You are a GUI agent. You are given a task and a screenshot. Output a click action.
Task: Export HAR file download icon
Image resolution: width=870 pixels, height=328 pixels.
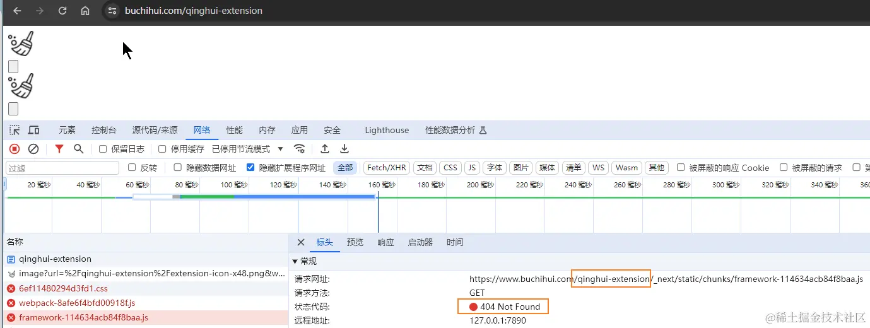pos(344,149)
